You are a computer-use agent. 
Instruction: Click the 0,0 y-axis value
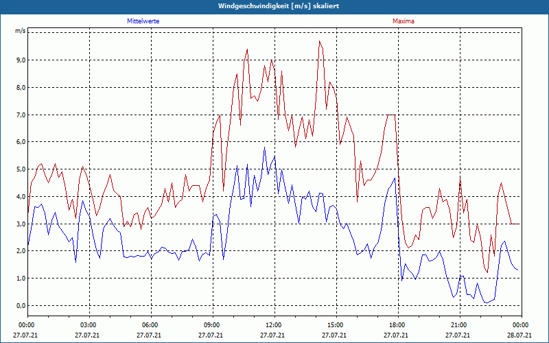click(x=21, y=305)
